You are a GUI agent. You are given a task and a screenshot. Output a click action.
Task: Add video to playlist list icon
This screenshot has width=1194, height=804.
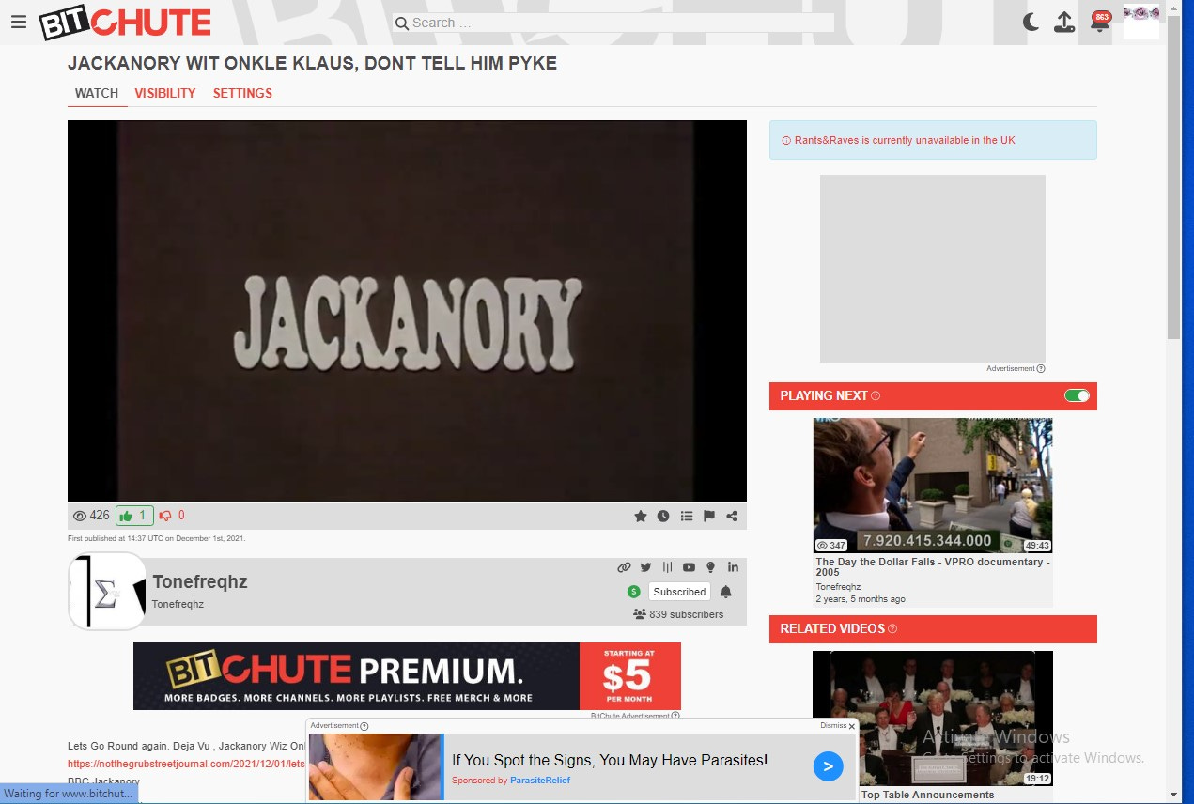pos(687,516)
